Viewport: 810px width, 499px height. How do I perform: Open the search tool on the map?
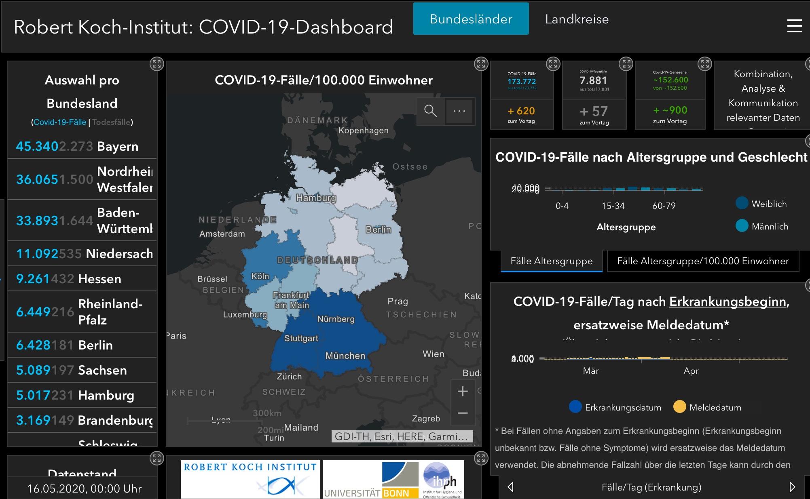(430, 111)
